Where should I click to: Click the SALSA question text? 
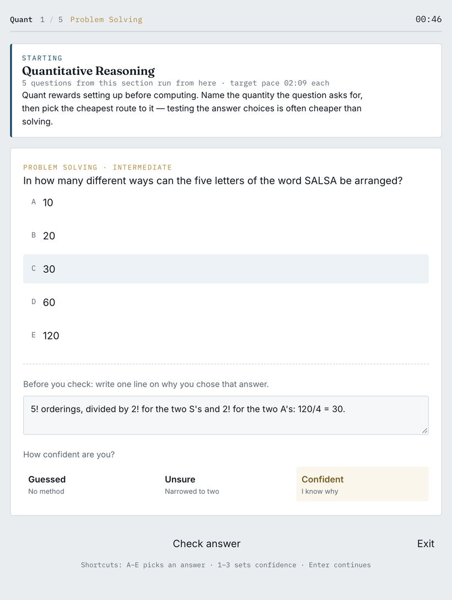point(213,181)
